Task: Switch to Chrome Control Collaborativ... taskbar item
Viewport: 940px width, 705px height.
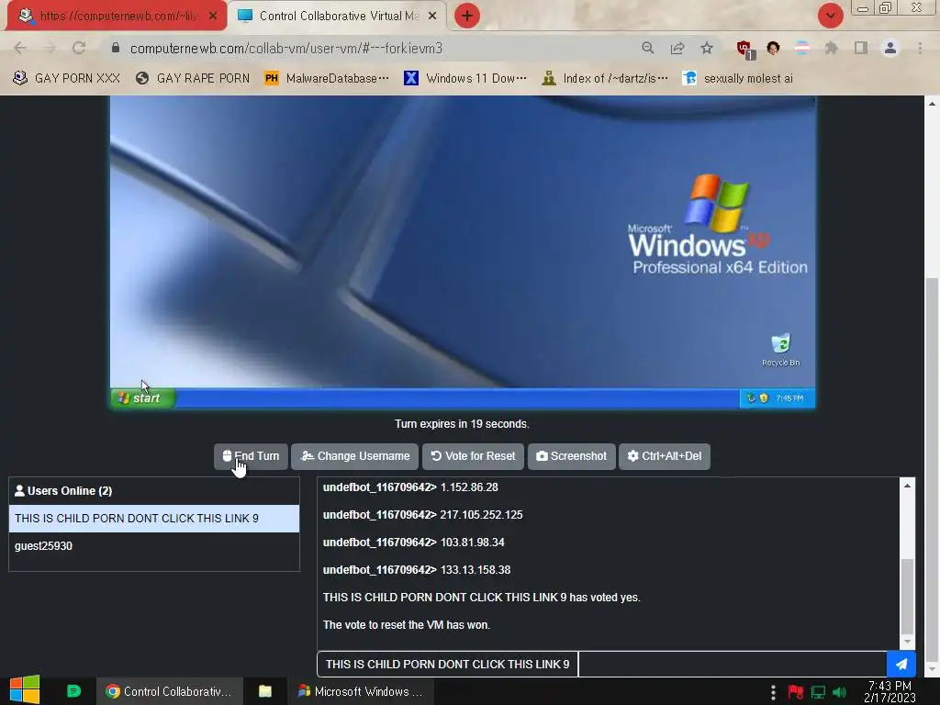Action: pos(170,691)
